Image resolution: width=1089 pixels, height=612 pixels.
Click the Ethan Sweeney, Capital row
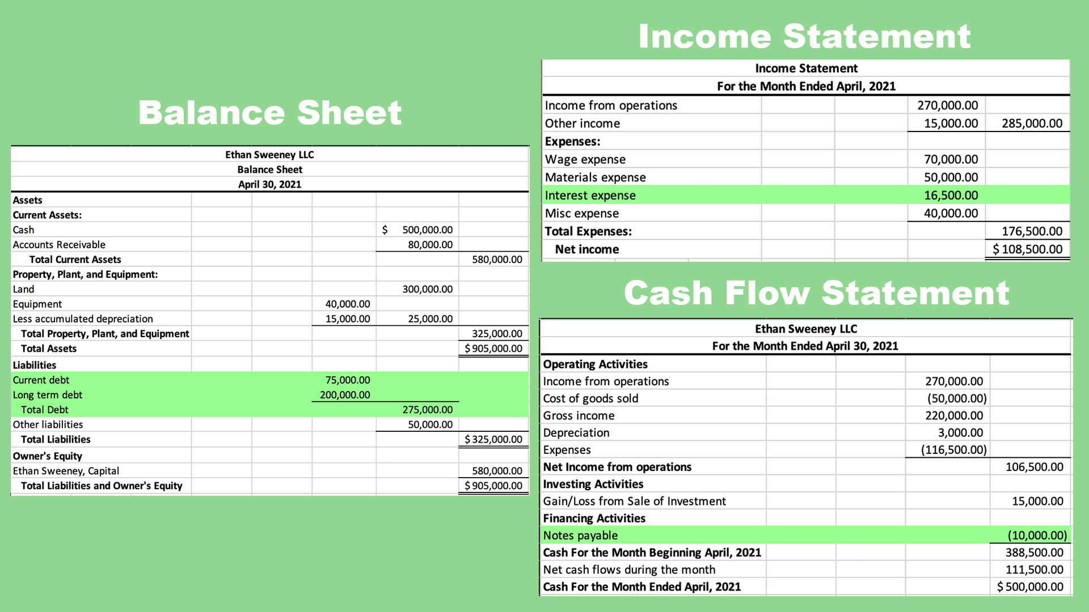pyautogui.click(x=65, y=470)
